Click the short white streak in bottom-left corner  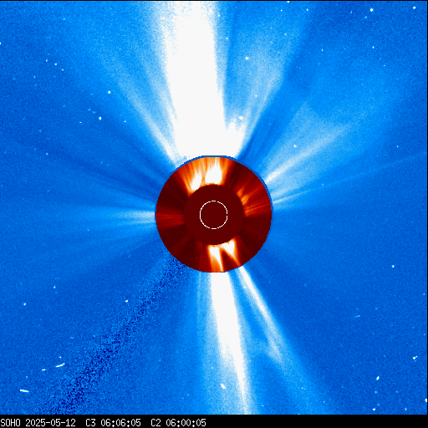[x=24, y=391]
